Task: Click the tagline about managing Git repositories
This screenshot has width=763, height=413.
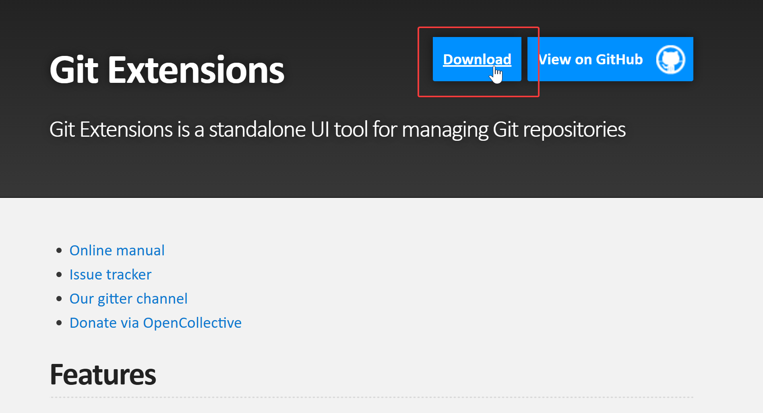Action: (x=337, y=129)
